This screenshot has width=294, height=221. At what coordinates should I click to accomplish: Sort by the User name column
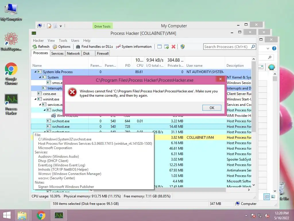point(205,65)
